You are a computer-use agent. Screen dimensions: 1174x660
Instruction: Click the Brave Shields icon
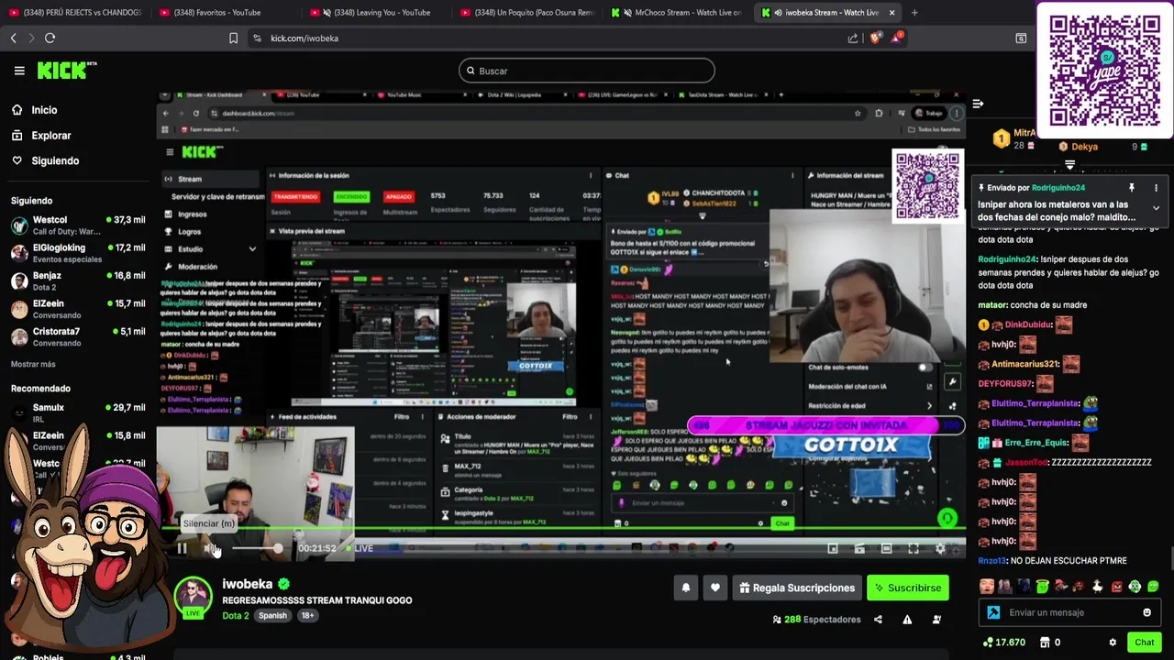pos(874,38)
